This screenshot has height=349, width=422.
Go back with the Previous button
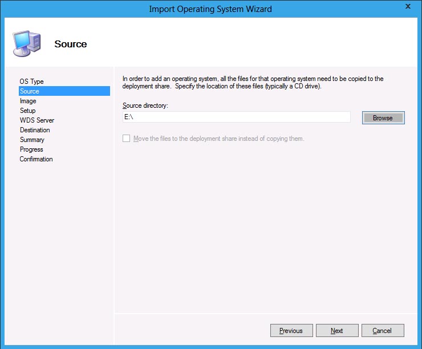tap(291, 331)
